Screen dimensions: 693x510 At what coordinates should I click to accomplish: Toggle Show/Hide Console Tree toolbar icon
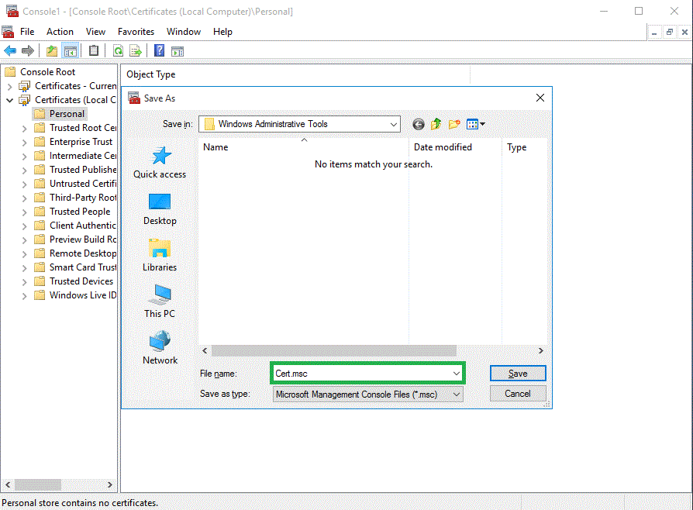(71, 51)
